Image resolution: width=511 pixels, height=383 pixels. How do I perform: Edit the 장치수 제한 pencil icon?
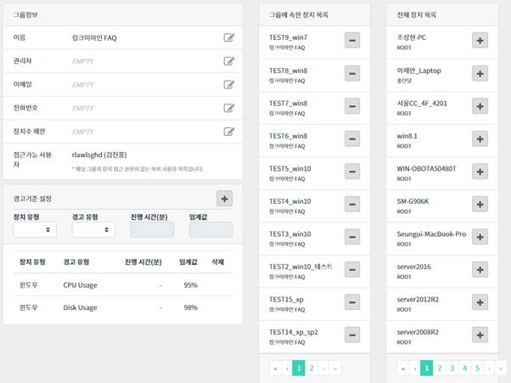(x=228, y=132)
